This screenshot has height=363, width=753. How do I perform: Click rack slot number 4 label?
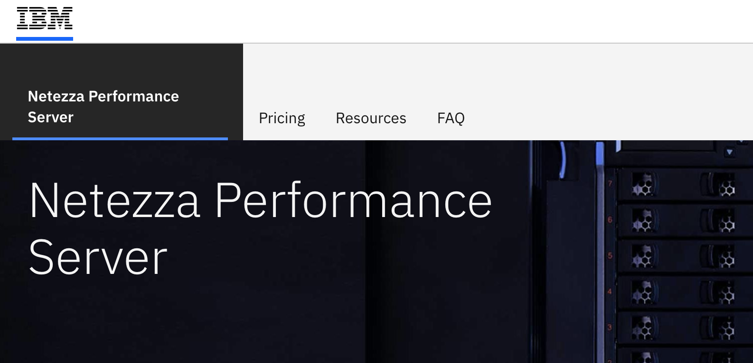610,291
